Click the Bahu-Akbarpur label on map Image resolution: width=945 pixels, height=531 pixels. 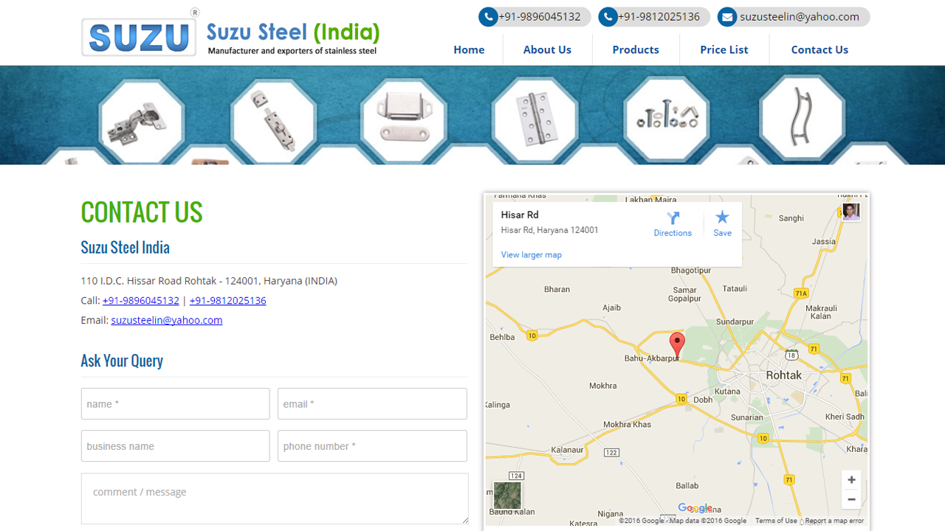652,358
